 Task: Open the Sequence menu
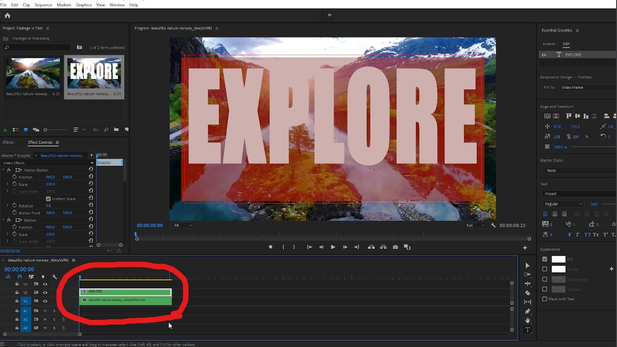click(x=43, y=5)
